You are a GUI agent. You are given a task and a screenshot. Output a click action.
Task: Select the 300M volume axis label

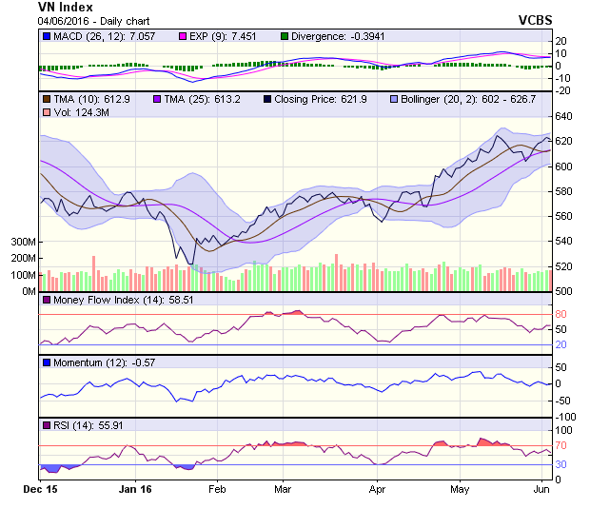(x=23, y=243)
